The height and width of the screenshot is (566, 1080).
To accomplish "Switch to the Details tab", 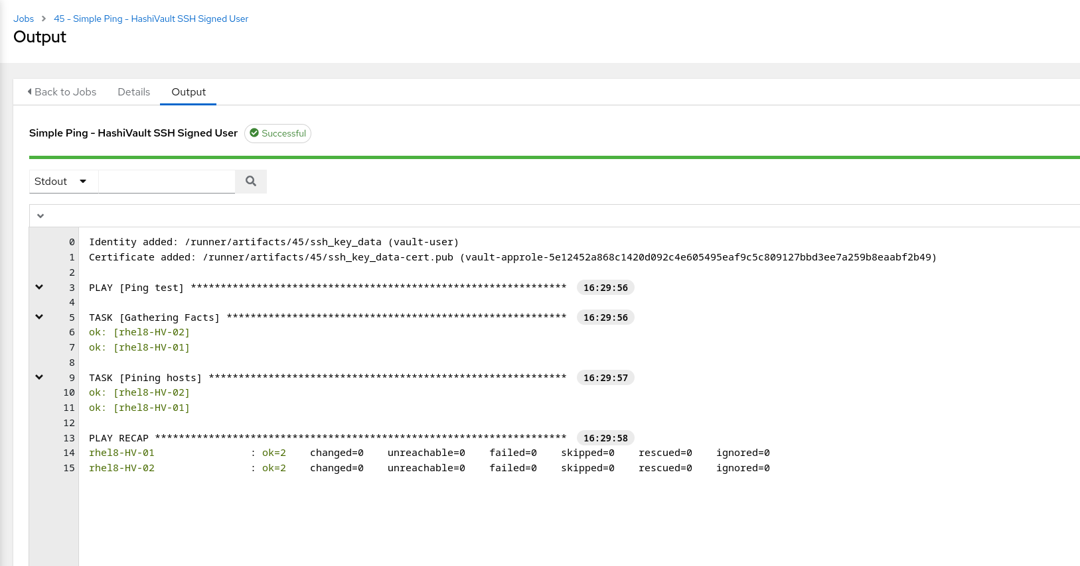I will click(133, 92).
